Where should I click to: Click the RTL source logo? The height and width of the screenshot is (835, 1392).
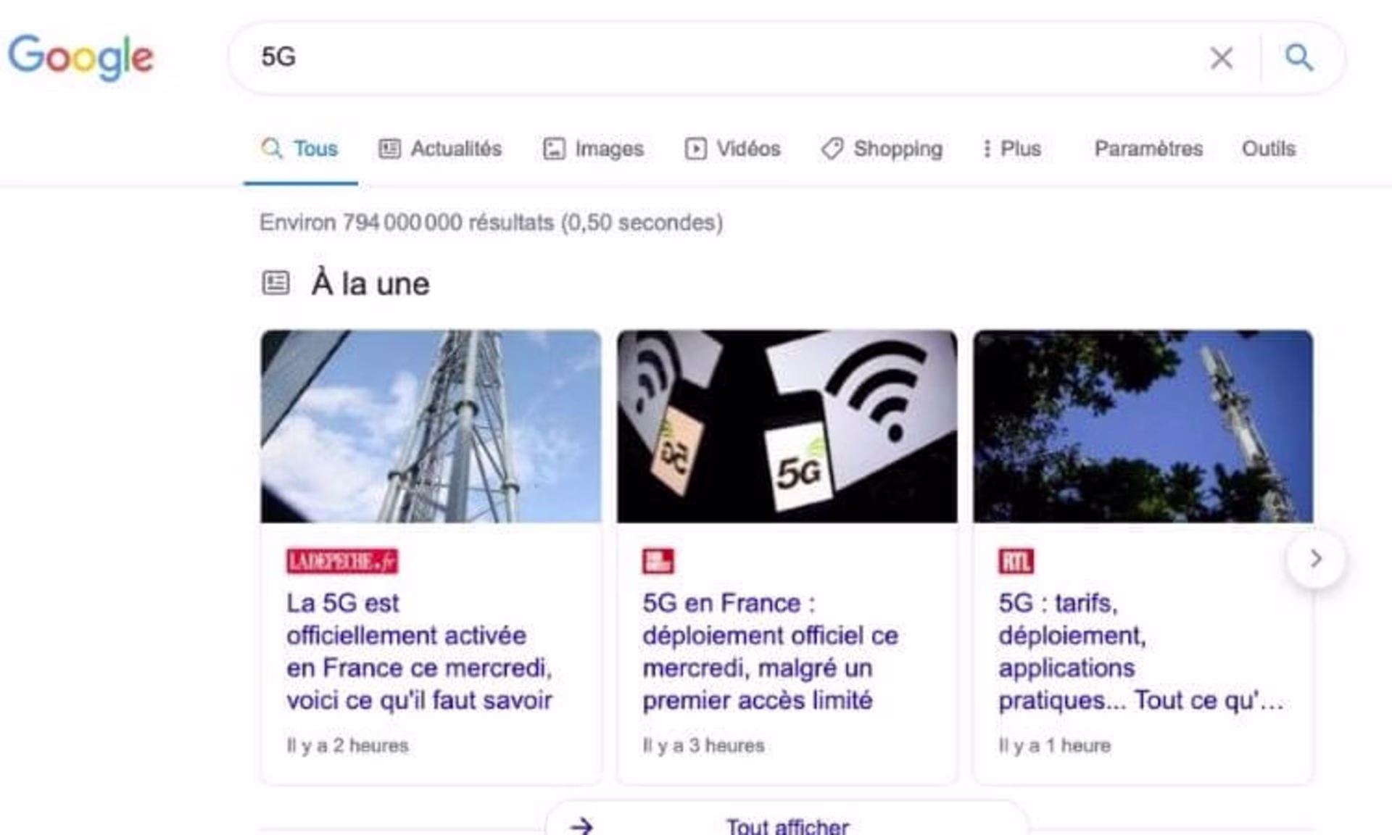1016,561
